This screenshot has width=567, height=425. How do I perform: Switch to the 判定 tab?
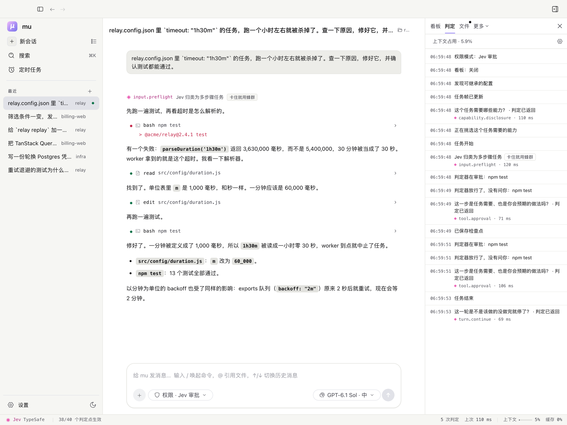click(x=450, y=26)
